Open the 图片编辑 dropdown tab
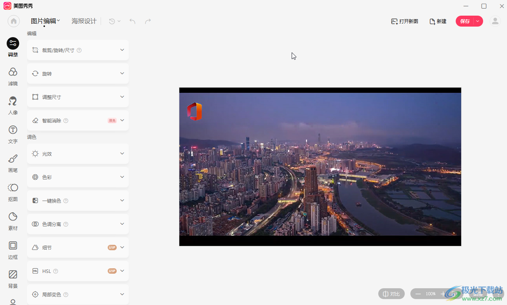The height and width of the screenshot is (305, 507). point(45,21)
